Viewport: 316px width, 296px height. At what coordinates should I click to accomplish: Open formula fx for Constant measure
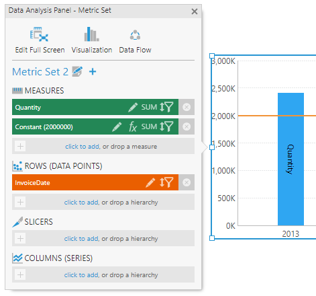[x=133, y=126]
